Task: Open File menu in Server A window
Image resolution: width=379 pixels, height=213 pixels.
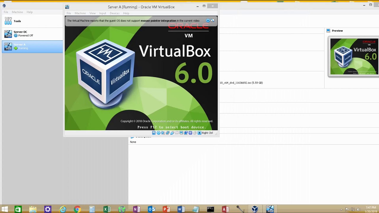Action: click(x=69, y=13)
